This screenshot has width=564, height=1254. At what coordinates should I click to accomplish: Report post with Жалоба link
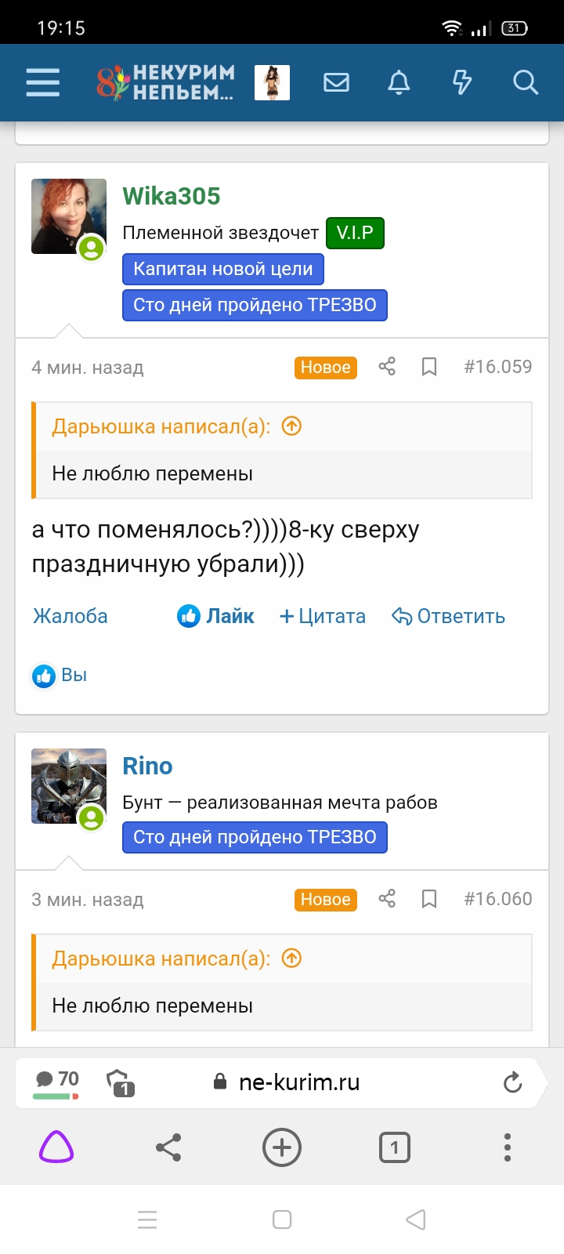(x=70, y=617)
